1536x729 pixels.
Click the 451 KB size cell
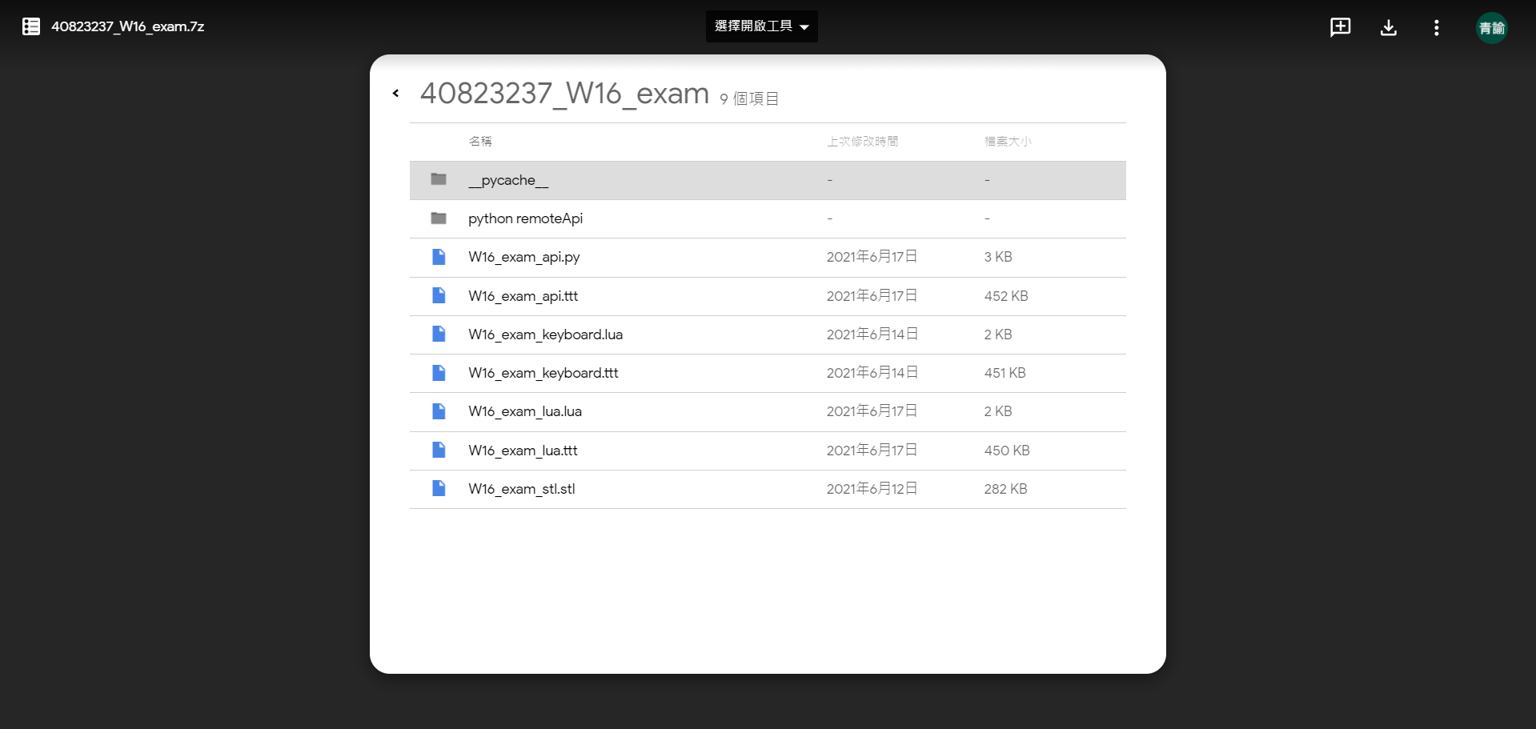pos(1005,373)
